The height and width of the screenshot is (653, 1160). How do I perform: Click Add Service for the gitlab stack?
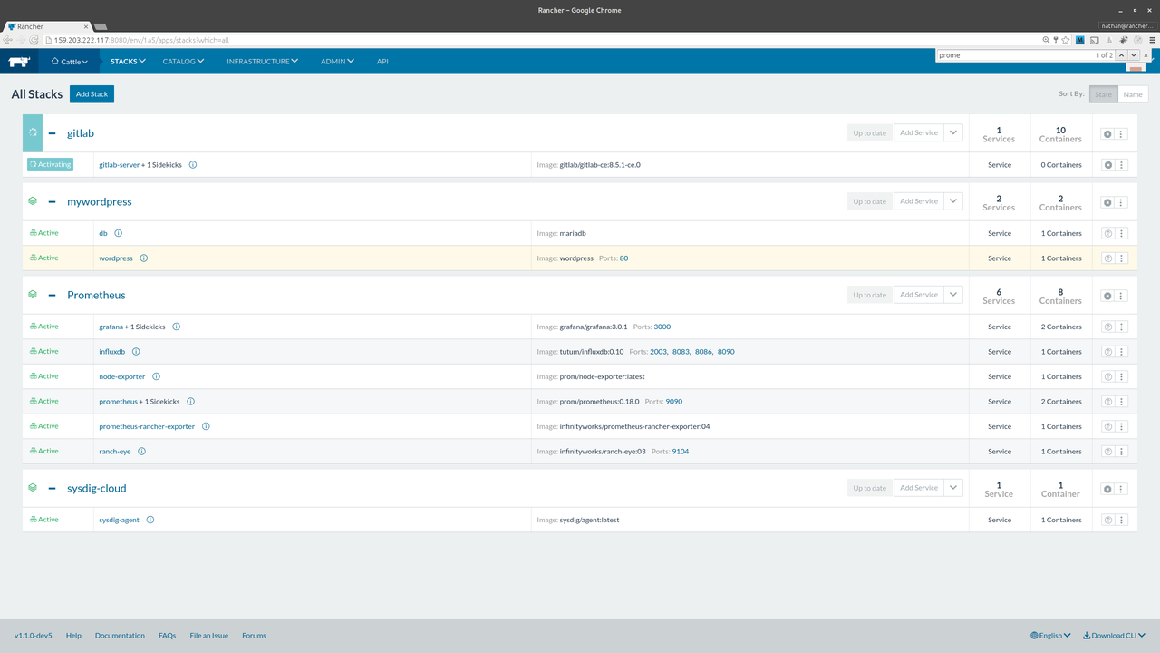pos(919,133)
